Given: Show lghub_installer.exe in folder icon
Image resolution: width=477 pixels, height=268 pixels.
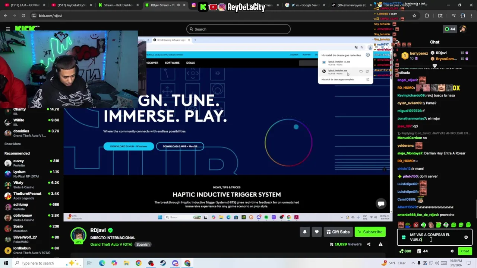Looking at the screenshot, I should (x=361, y=71).
